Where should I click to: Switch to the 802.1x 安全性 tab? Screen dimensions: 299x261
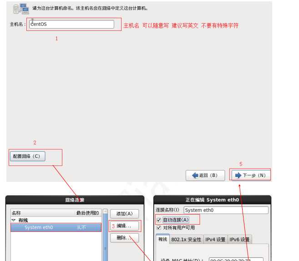point(186,240)
